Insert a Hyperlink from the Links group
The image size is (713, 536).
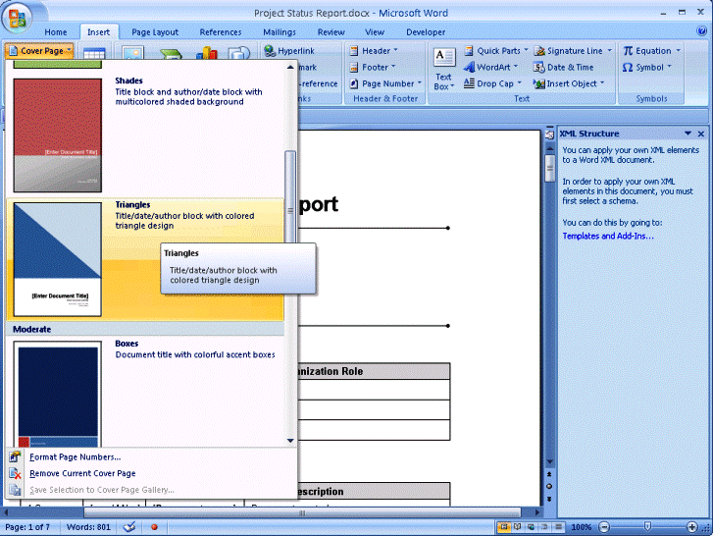(289, 51)
